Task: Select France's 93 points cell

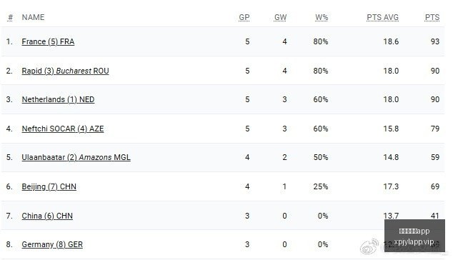Action: (x=435, y=41)
